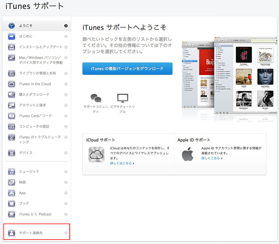Click the Apple logo in Apple ID サポート
The width and height of the screenshot is (279, 244).
click(x=188, y=154)
